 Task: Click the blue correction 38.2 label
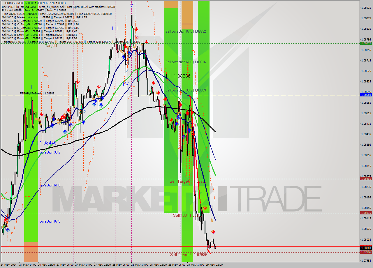coord(50,152)
